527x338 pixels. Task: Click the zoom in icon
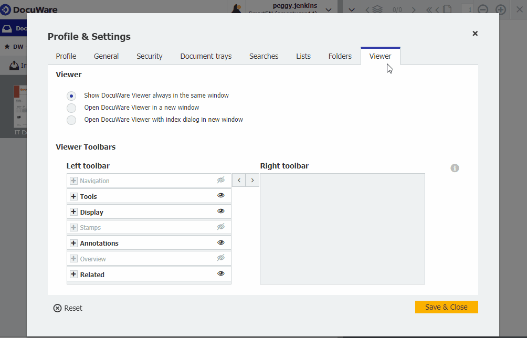[500, 9]
